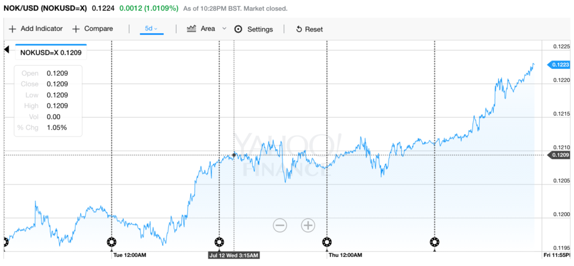Click the event marker near Tue 12:00AM
574x266 pixels.
pyautogui.click(x=112, y=242)
